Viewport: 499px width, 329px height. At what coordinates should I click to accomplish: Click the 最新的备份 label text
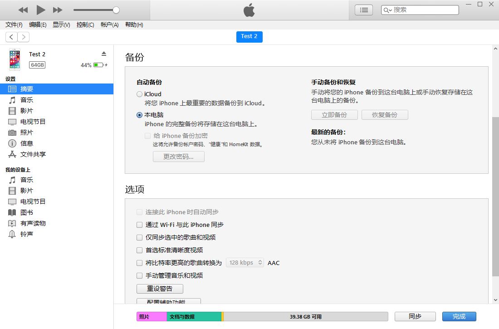(328, 132)
